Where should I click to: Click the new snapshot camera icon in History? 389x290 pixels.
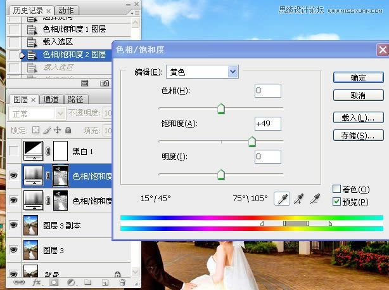pyautogui.click(x=105, y=83)
